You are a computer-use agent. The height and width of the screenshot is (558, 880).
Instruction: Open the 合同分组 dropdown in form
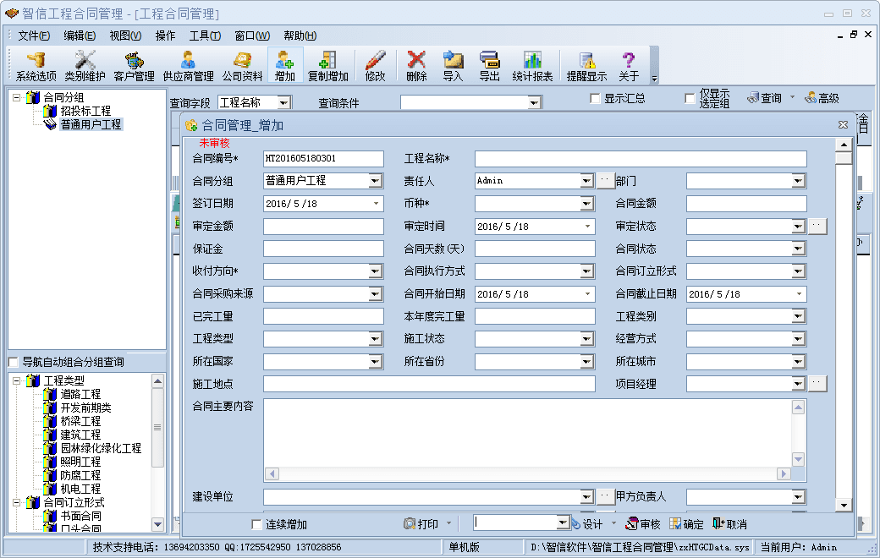point(375,181)
